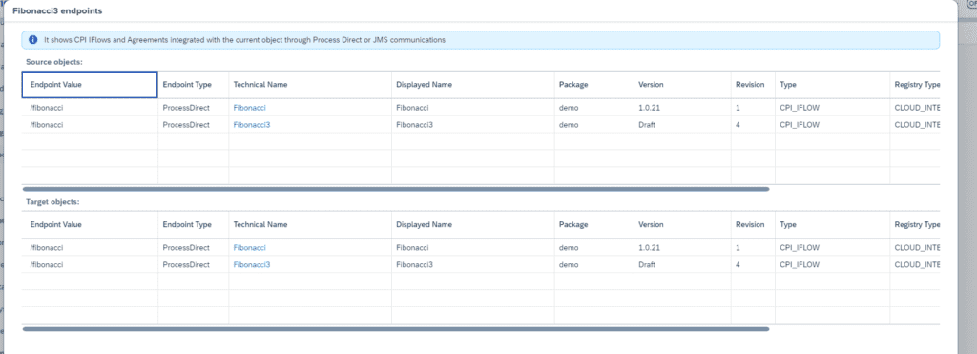Click the Source objects section label
This screenshot has height=354, width=977.
click(54, 62)
